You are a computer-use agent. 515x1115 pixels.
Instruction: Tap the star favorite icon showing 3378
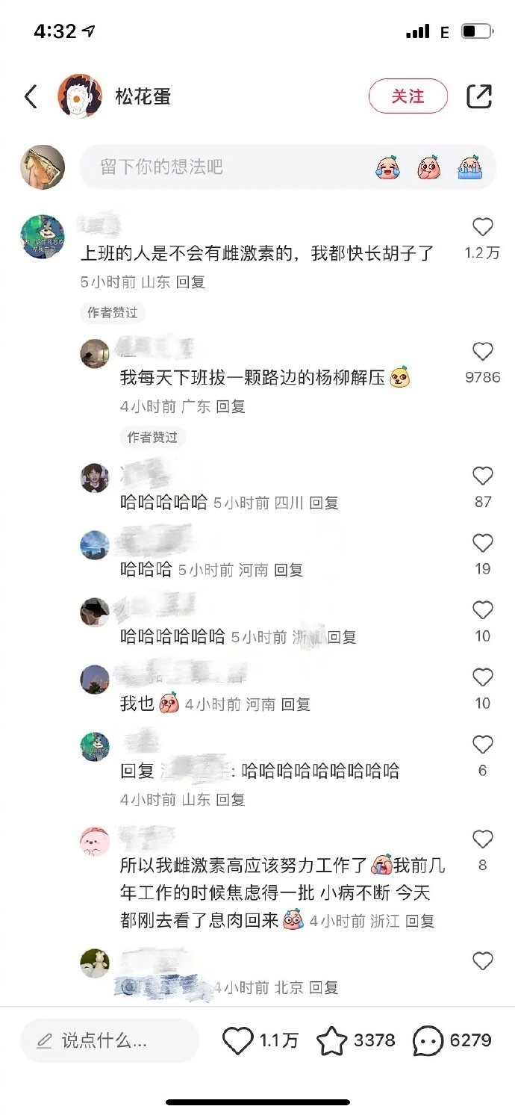(331, 1041)
